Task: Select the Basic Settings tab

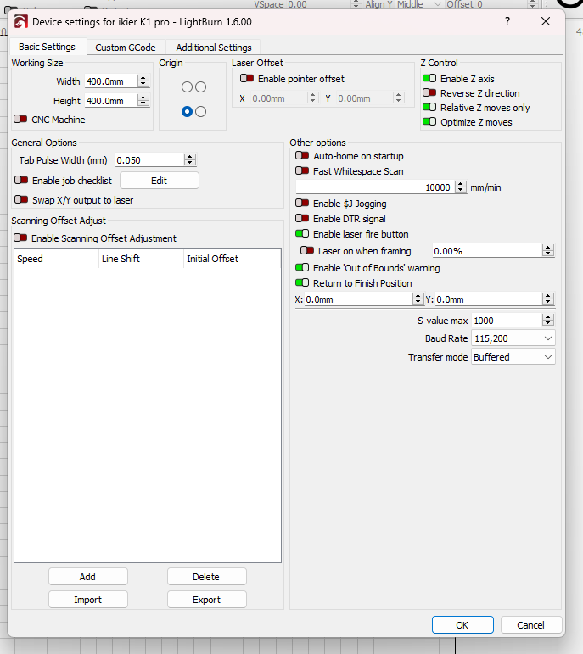Action: tap(48, 47)
